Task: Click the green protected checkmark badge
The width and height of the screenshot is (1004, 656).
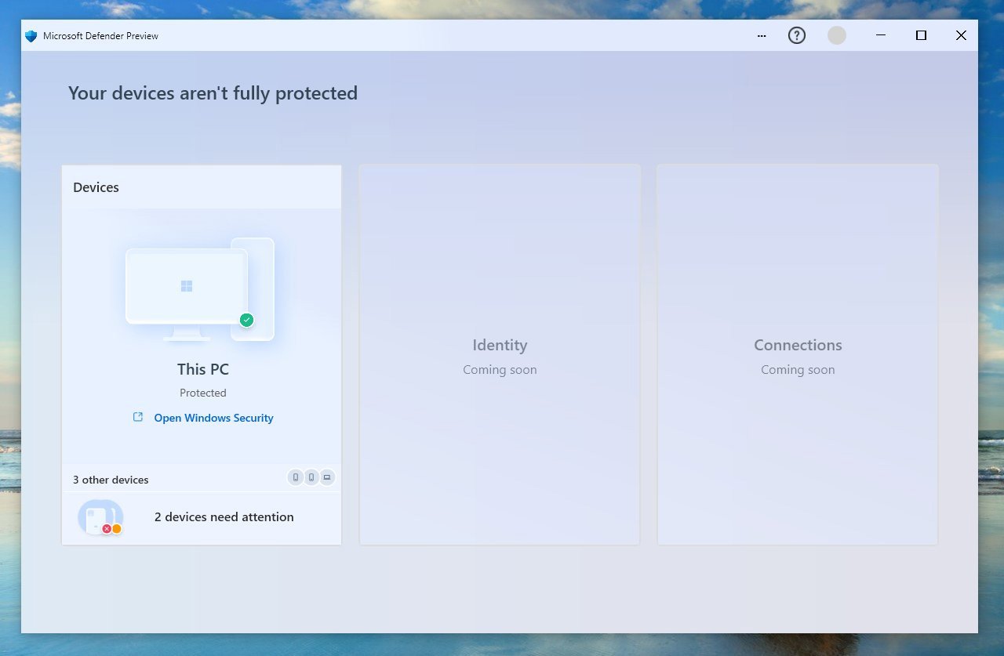Action: pyautogui.click(x=246, y=320)
